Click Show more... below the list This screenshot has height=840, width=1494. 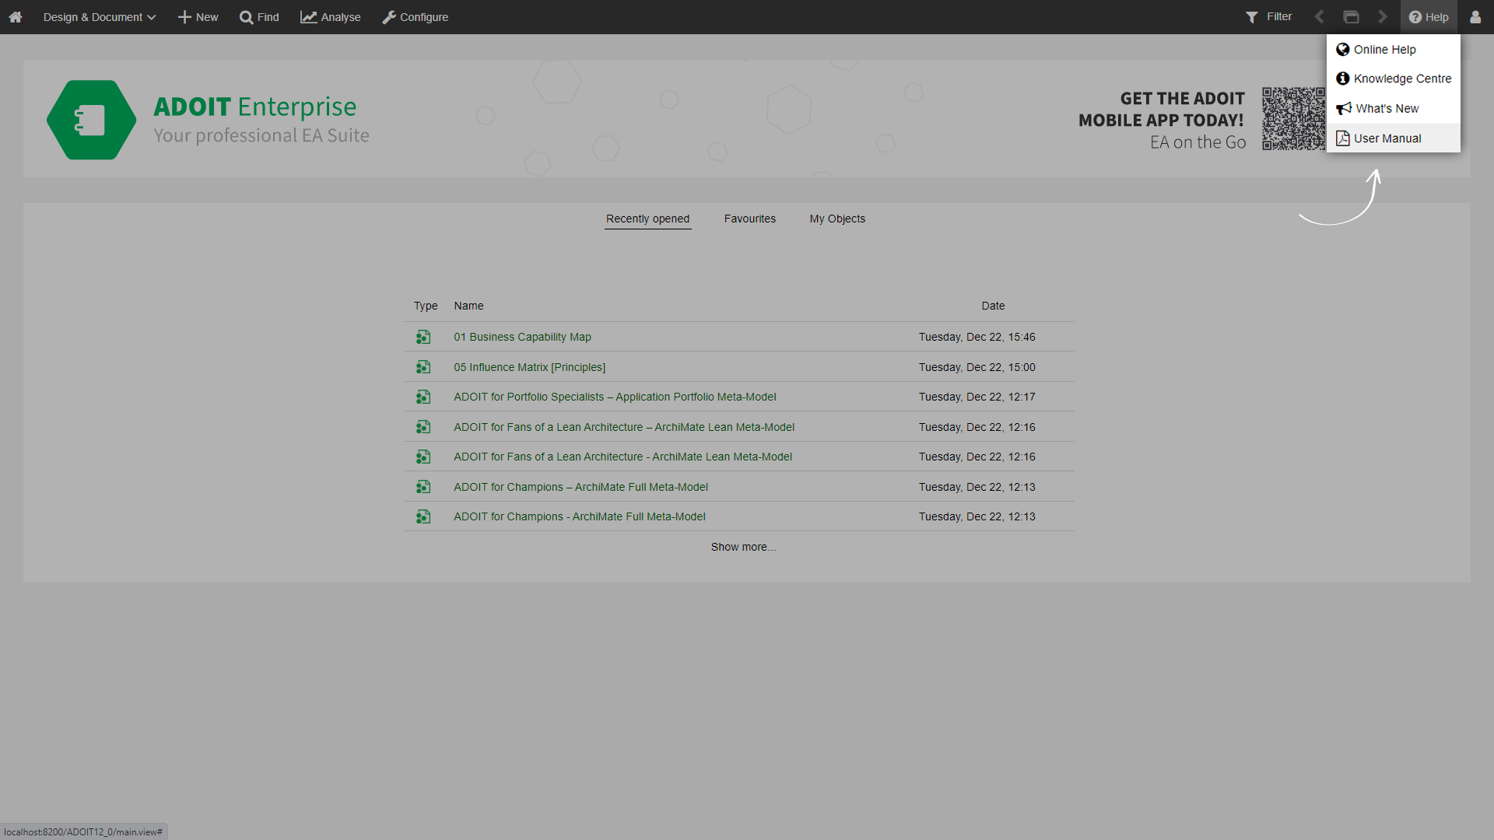pos(743,548)
